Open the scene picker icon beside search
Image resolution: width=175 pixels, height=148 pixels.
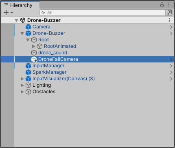[x=169, y=13]
